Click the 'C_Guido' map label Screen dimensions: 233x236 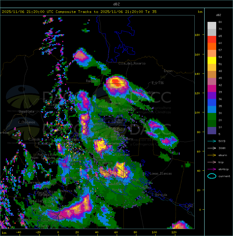[x=34, y=139]
